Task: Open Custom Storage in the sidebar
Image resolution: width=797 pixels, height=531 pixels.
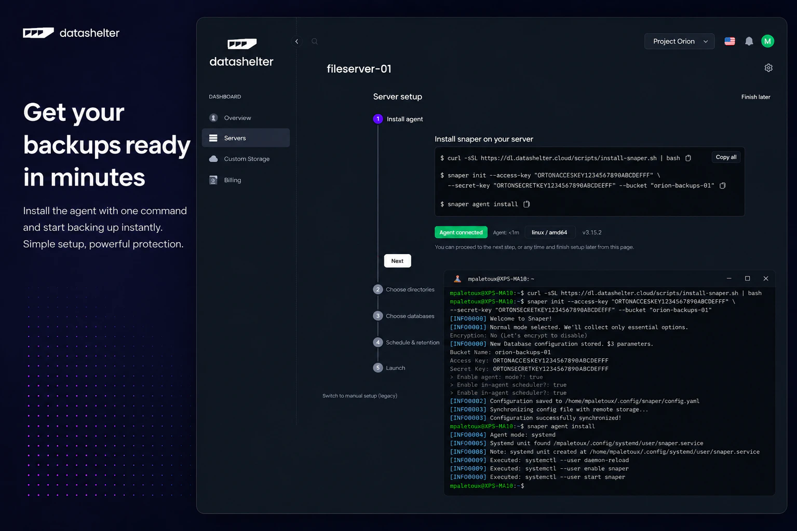Action: point(246,159)
